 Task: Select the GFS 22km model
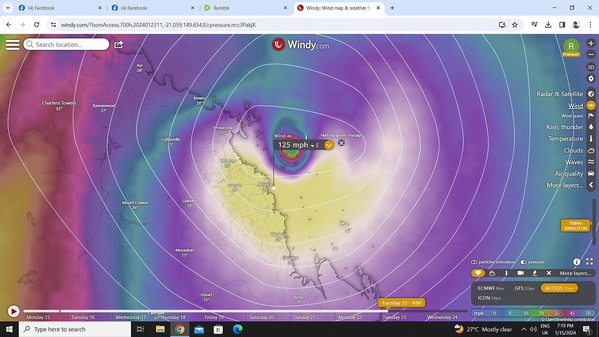[524, 288]
